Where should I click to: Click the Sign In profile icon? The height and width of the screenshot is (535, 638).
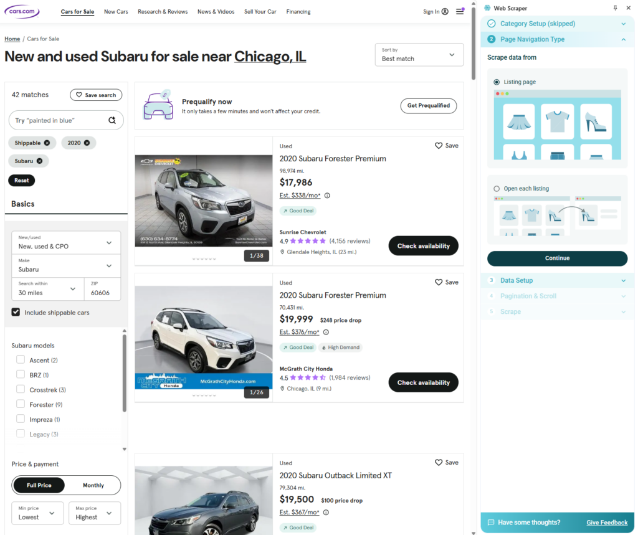click(445, 11)
